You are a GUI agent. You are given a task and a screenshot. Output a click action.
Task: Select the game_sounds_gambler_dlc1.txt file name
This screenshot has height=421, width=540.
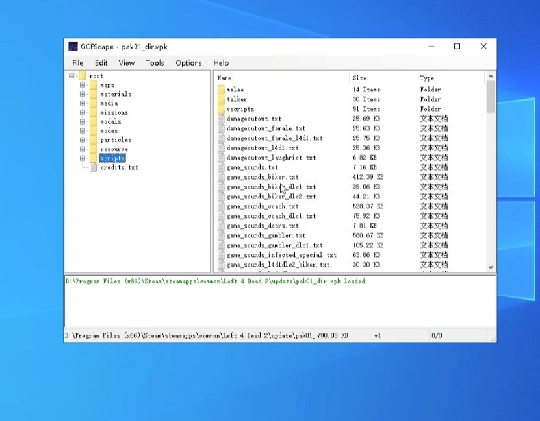point(275,245)
